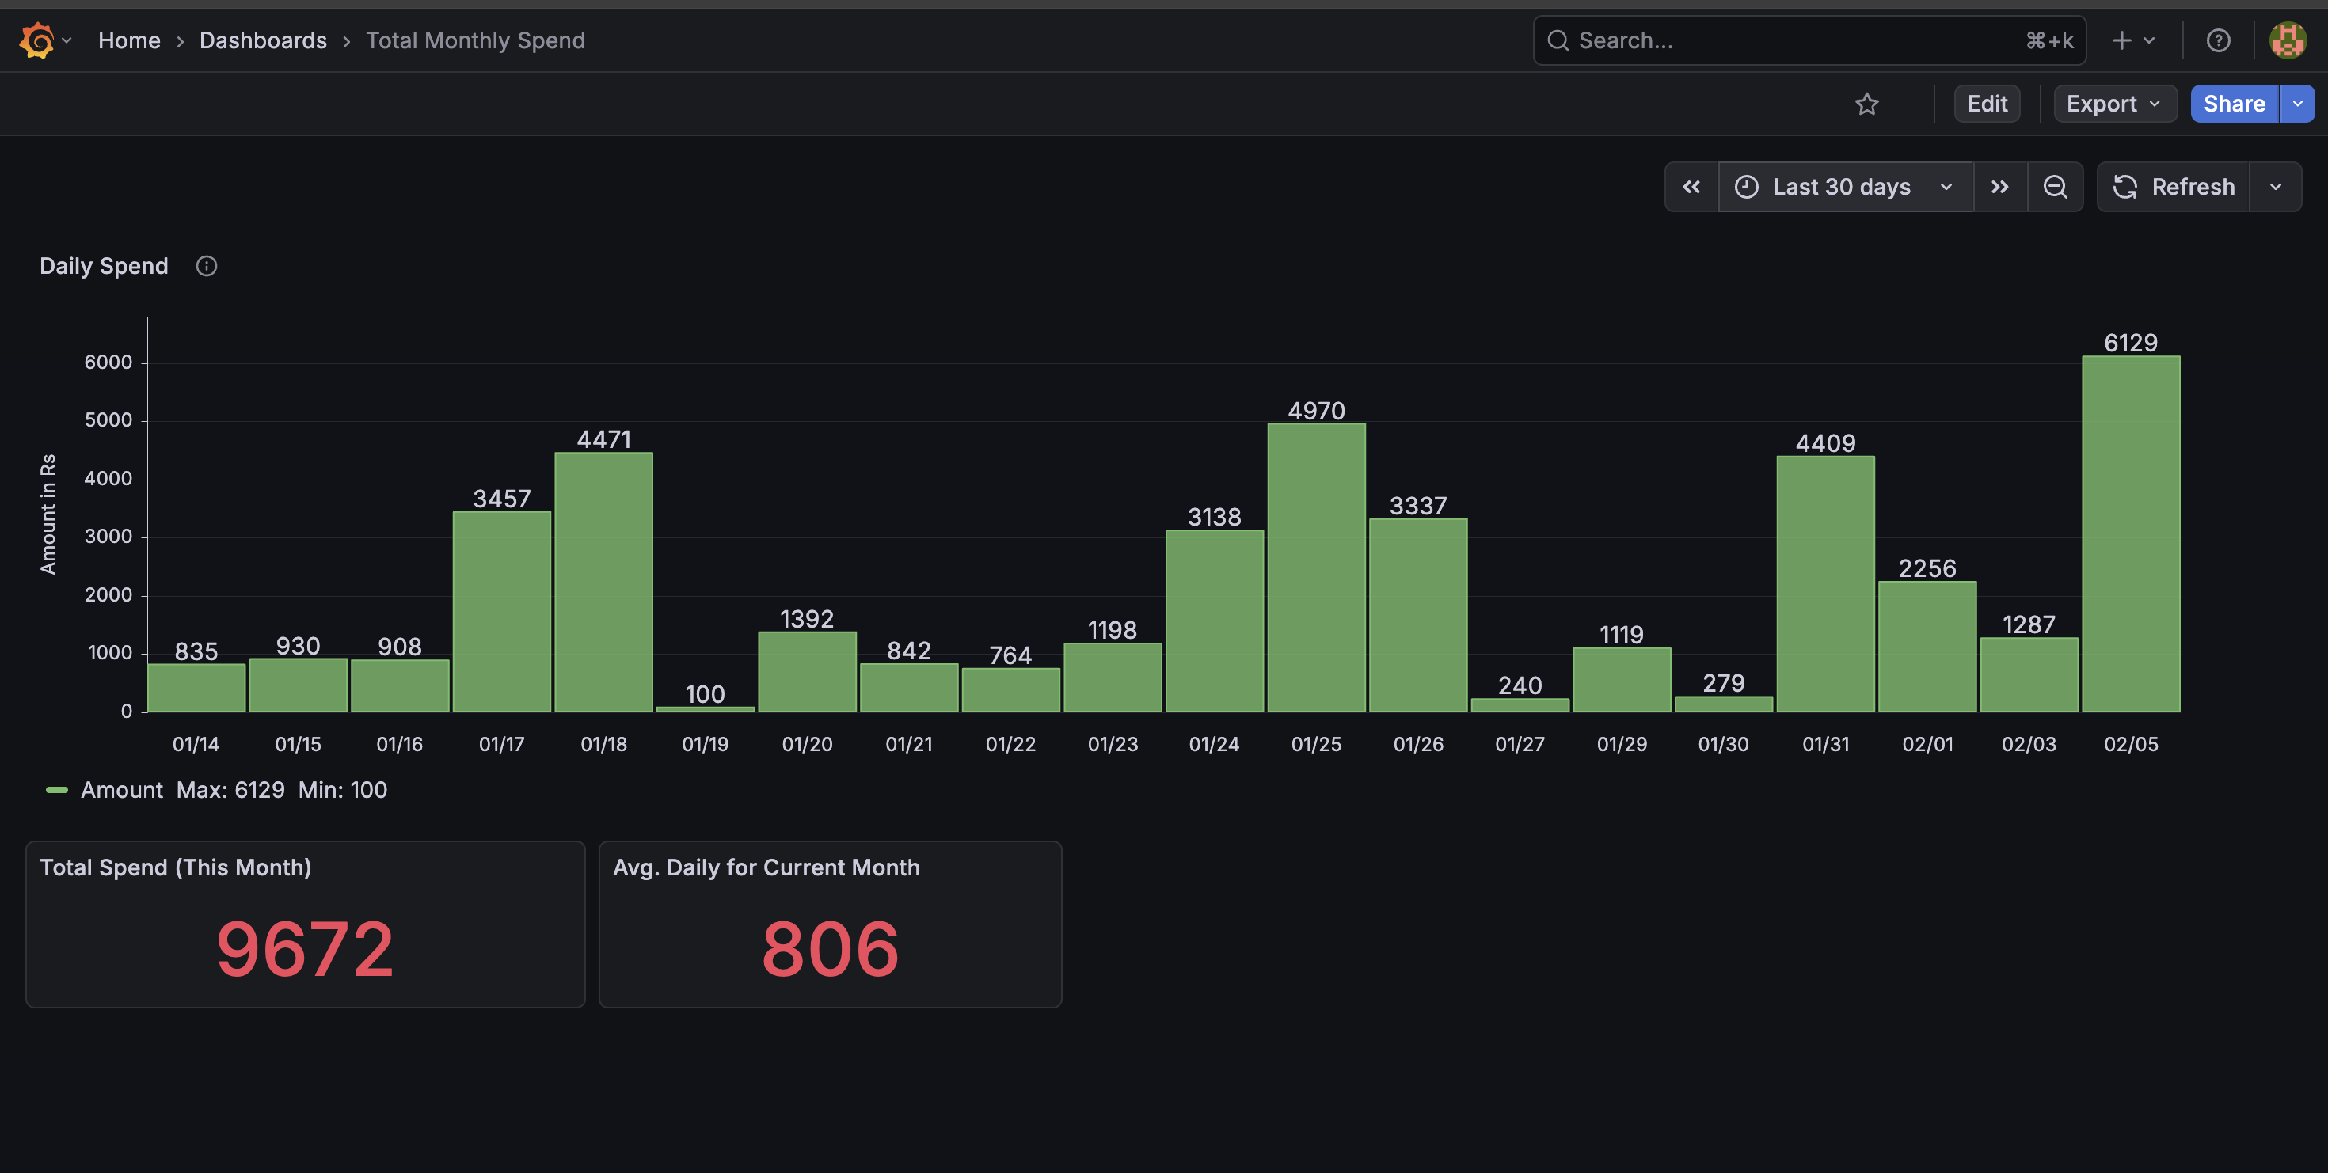
Task: Go to Home breadcrumb
Action: tap(129, 40)
